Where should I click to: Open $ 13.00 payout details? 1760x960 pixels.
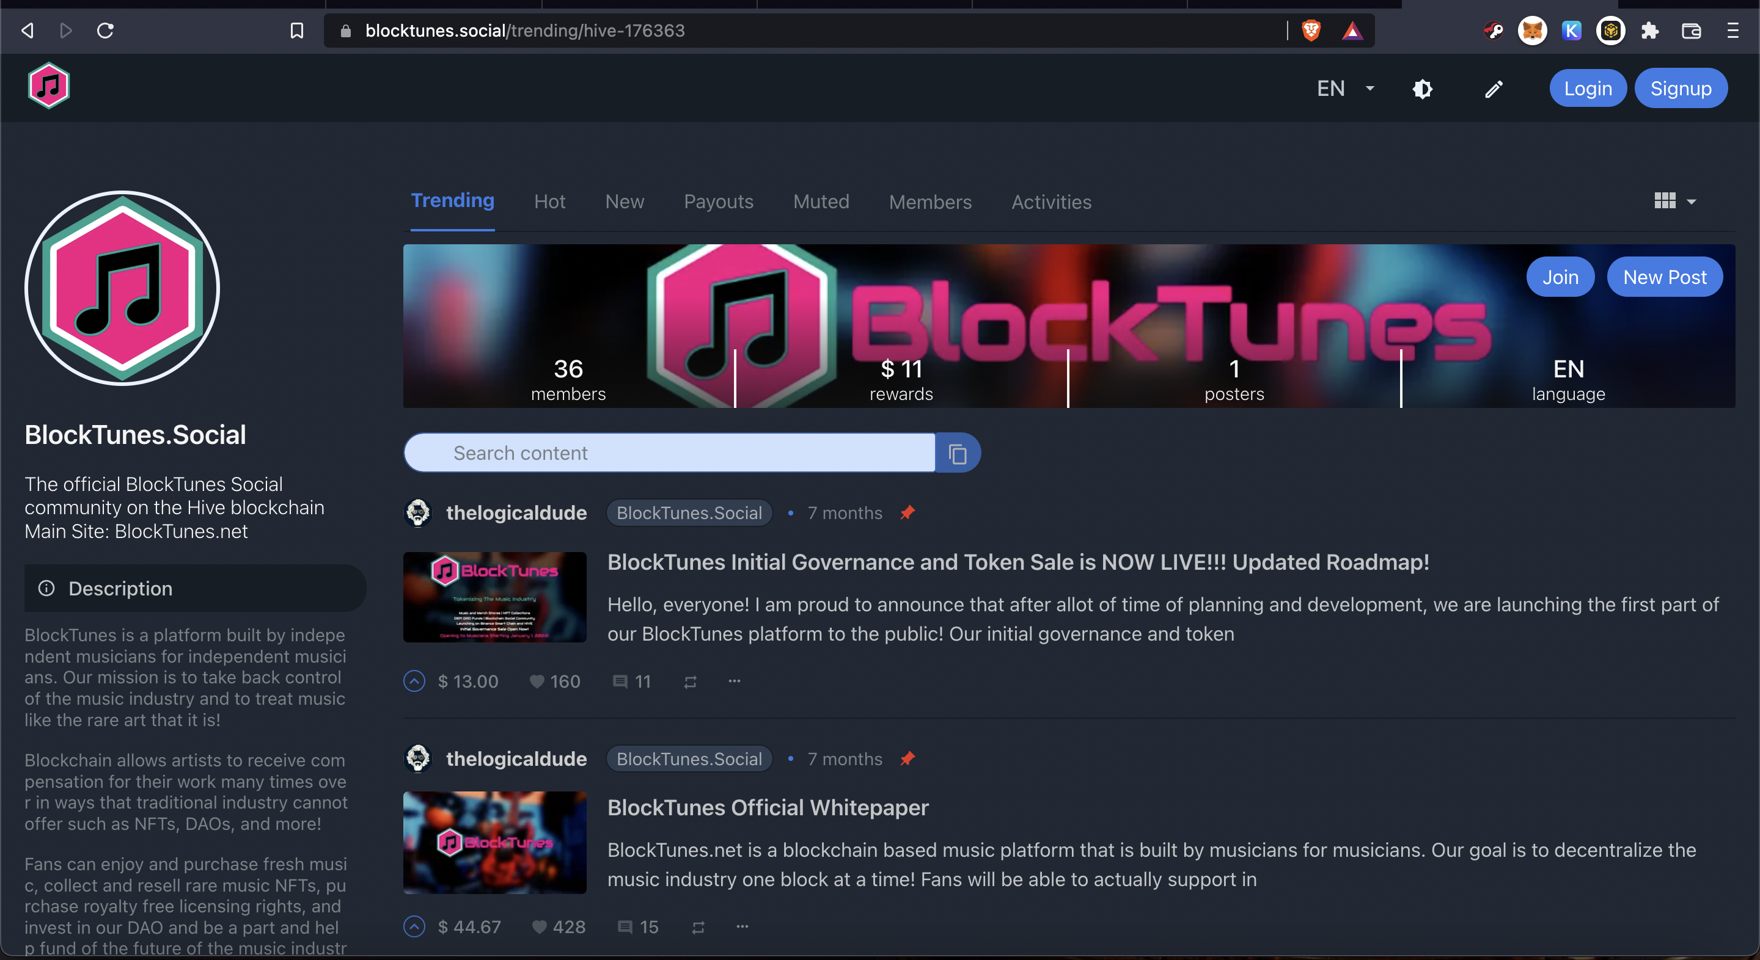pyautogui.click(x=468, y=682)
